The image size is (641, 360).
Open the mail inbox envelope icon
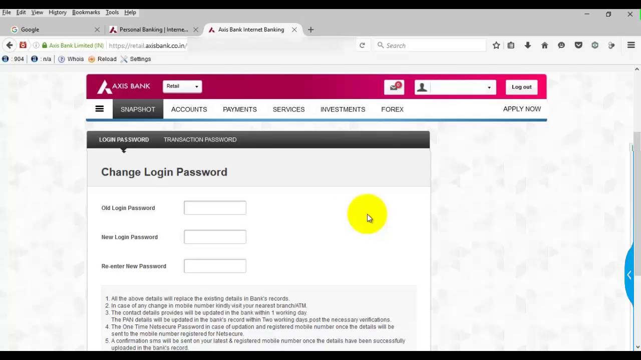[394, 87]
